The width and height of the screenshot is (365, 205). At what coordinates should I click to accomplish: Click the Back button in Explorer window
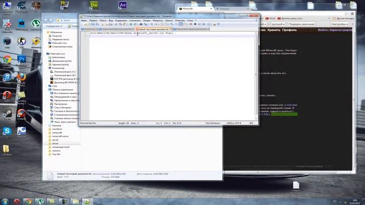(46, 20)
